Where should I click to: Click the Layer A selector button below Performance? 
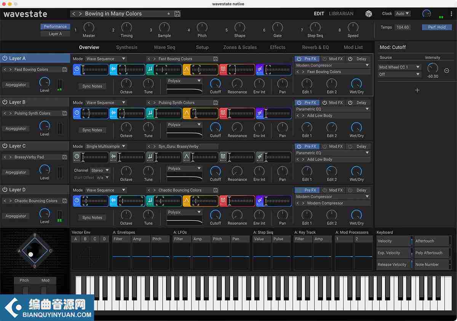[55, 34]
